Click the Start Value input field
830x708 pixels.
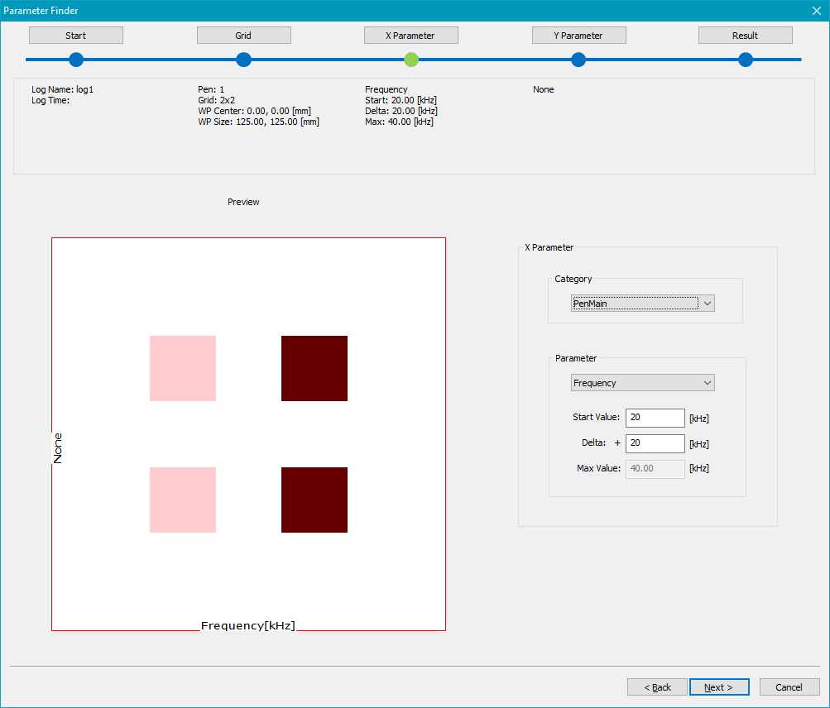(x=655, y=418)
